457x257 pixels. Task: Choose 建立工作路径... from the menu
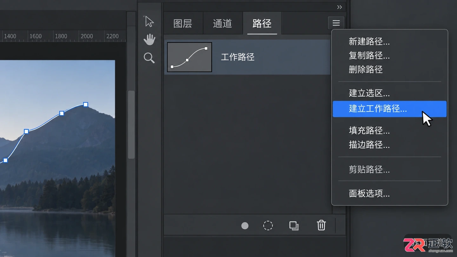(x=389, y=109)
